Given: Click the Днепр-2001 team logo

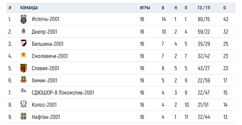Looking at the screenshot, I should [24, 31].
